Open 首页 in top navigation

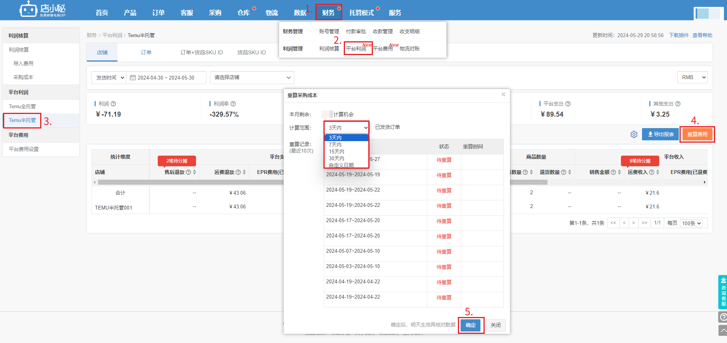102,13
